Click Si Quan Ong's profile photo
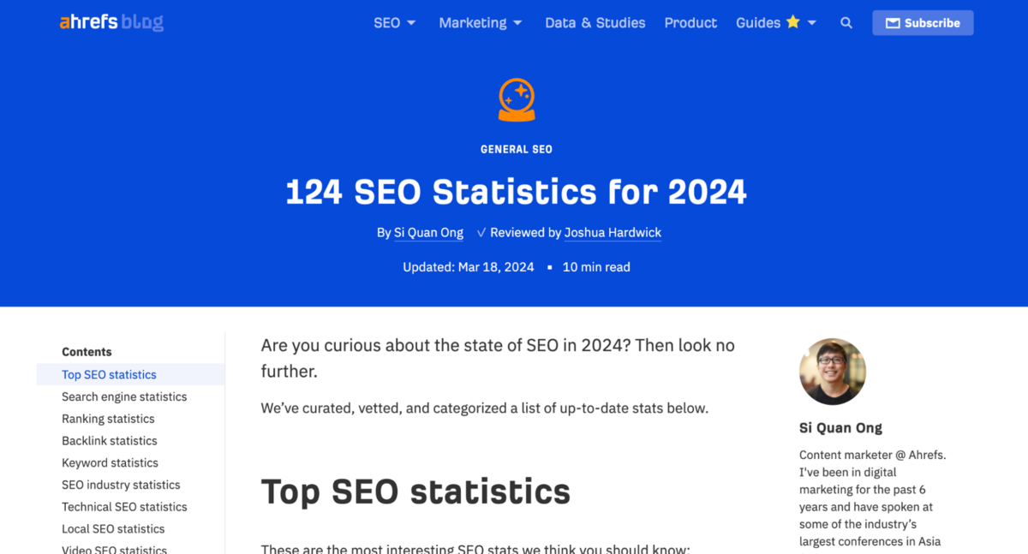The height and width of the screenshot is (554, 1028). coord(833,372)
